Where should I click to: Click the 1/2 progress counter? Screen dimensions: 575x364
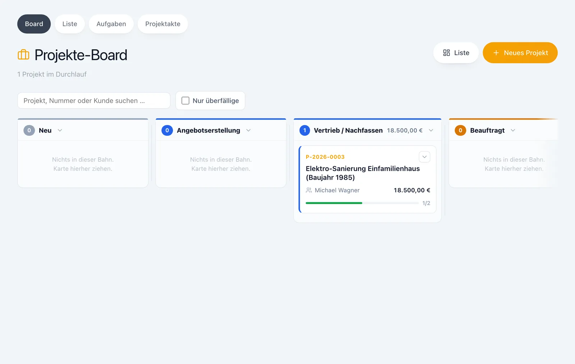point(426,203)
